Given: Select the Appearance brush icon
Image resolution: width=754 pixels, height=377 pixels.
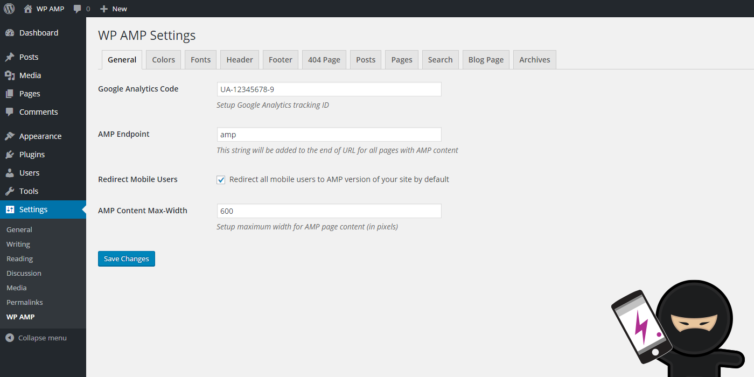Looking at the screenshot, I should [11, 136].
